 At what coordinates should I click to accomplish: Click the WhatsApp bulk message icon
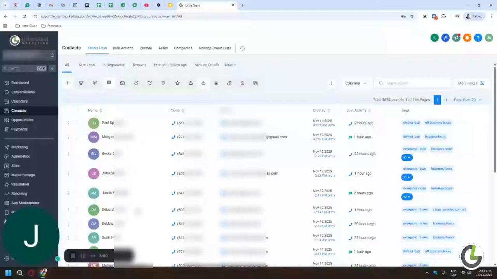242,83
